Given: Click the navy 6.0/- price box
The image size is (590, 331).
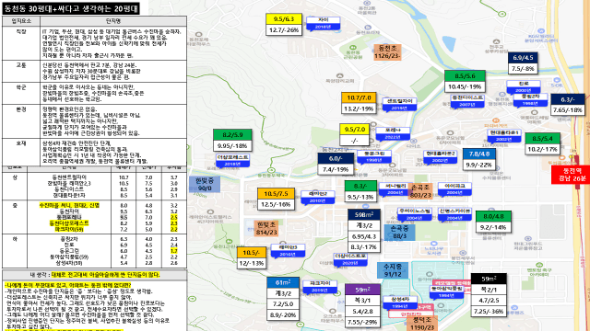Looking at the screenshot, I should tap(336, 159).
